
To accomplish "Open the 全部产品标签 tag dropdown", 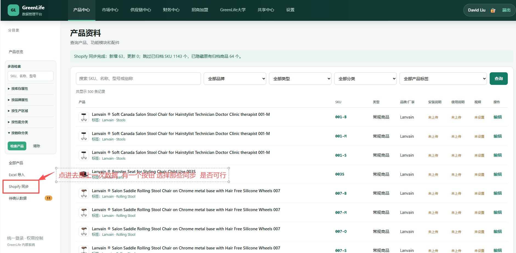I will (443, 79).
